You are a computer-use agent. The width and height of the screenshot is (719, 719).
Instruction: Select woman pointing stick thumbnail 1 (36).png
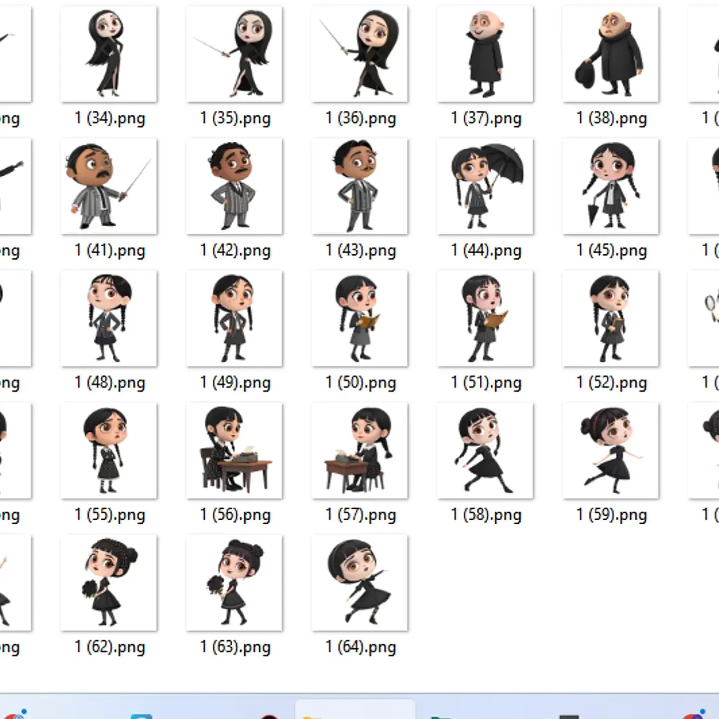359,54
